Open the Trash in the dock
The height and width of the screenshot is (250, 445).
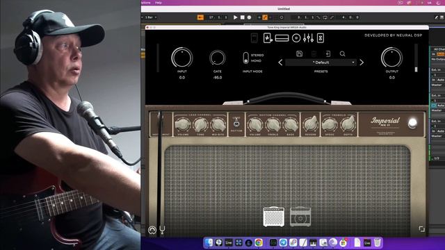pyautogui.click(x=377, y=242)
